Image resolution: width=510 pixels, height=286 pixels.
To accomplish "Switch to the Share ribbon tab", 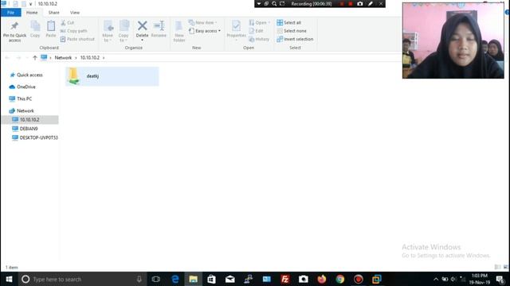I will click(53, 13).
